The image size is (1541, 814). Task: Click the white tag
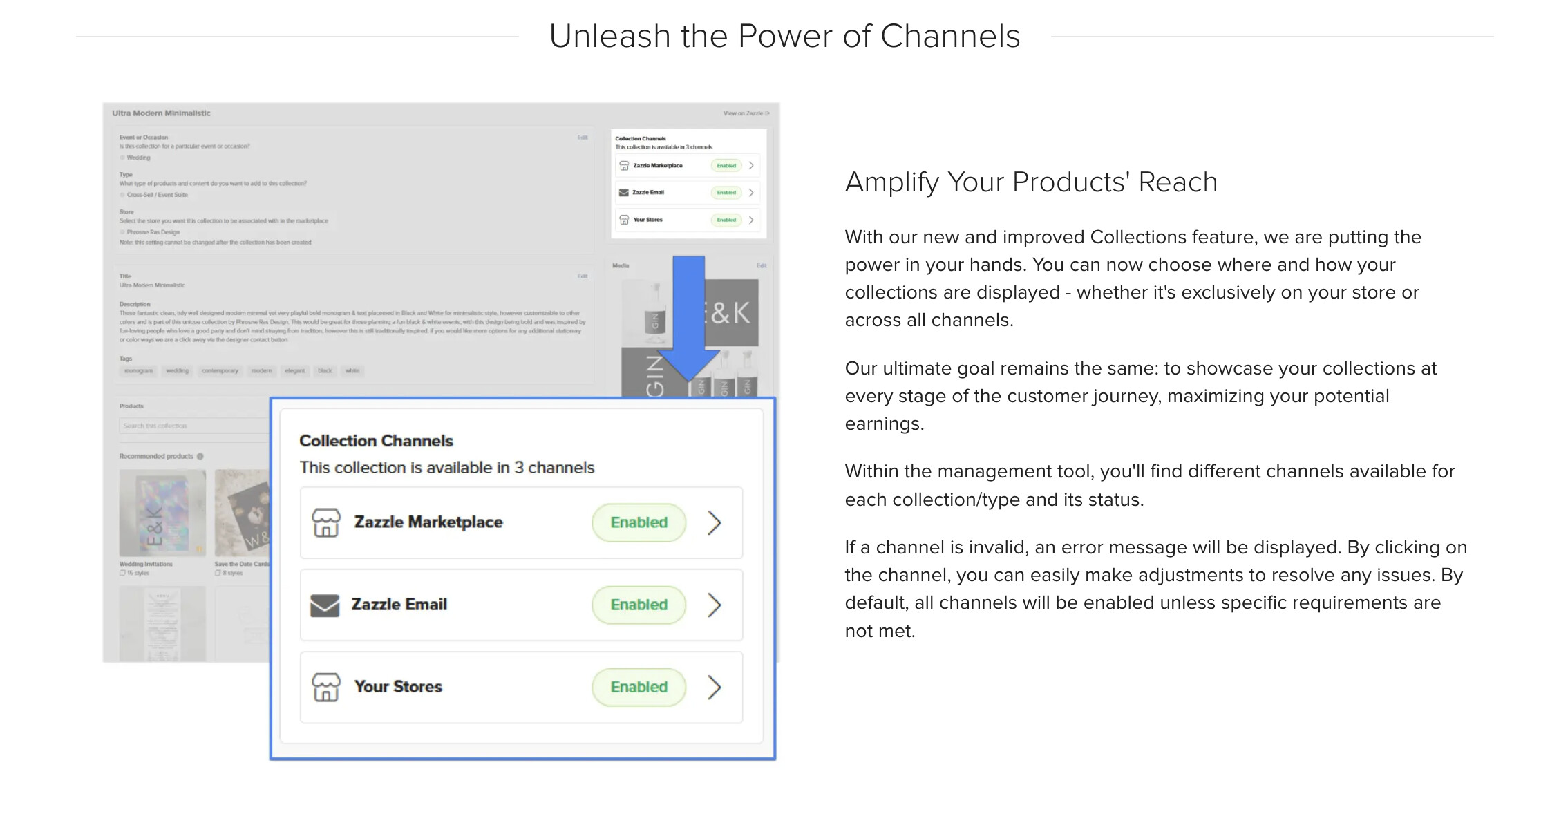352,371
